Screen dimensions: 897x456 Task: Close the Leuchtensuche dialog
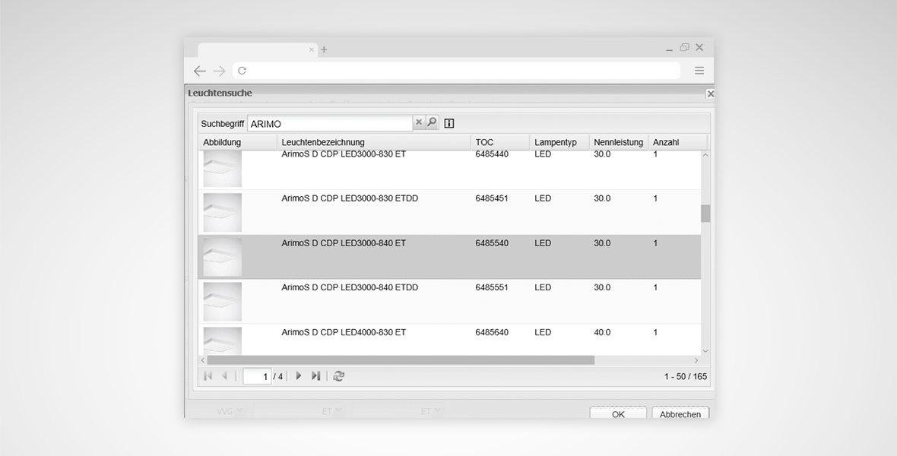(710, 93)
